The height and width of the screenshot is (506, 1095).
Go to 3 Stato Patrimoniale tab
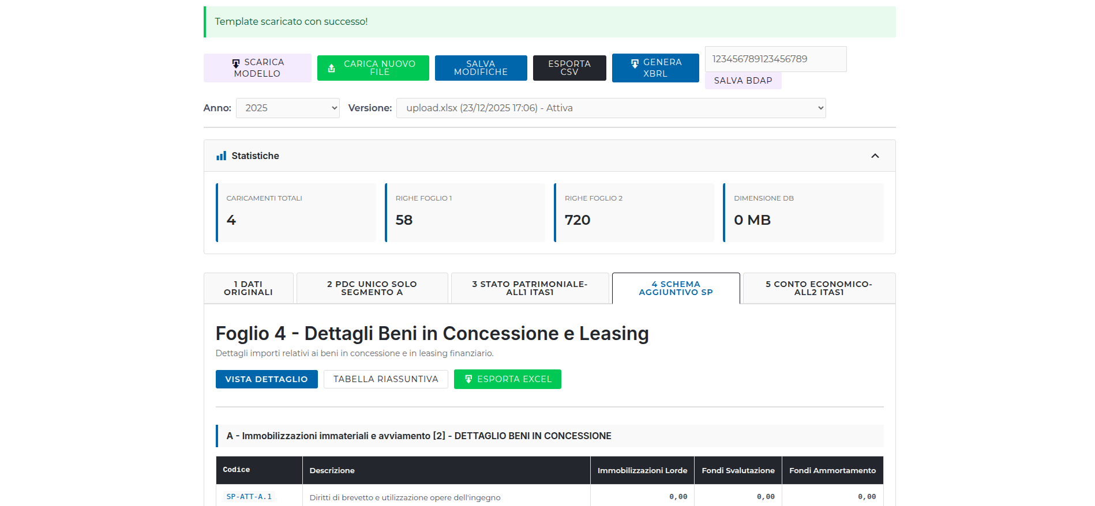pyautogui.click(x=530, y=288)
